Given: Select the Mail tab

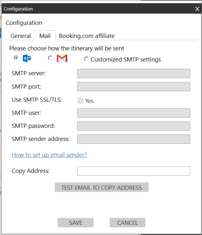Looking at the screenshot, I should [x=45, y=36].
